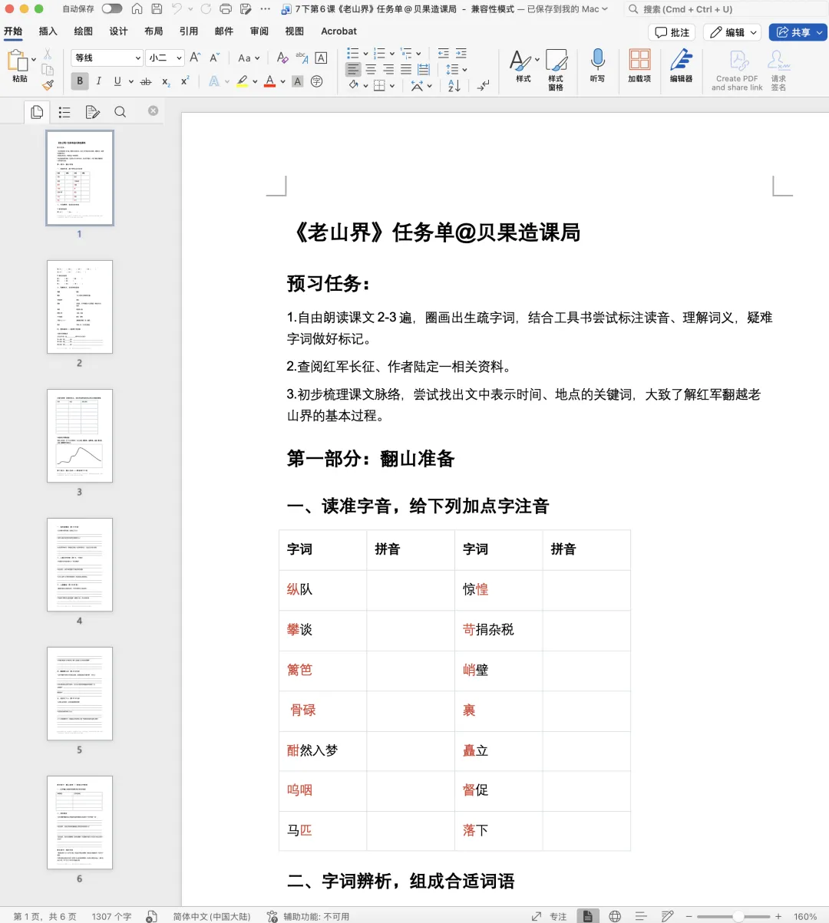This screenshot has width=829, height=923.
Task: Toggle Subscript formatting
Action: coord(166,81)
